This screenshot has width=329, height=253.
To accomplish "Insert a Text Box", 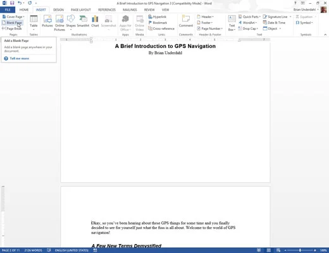I will 232,23.
